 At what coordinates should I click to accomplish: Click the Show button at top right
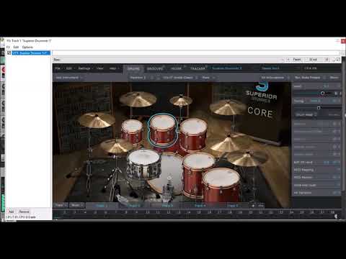(334, 78)
